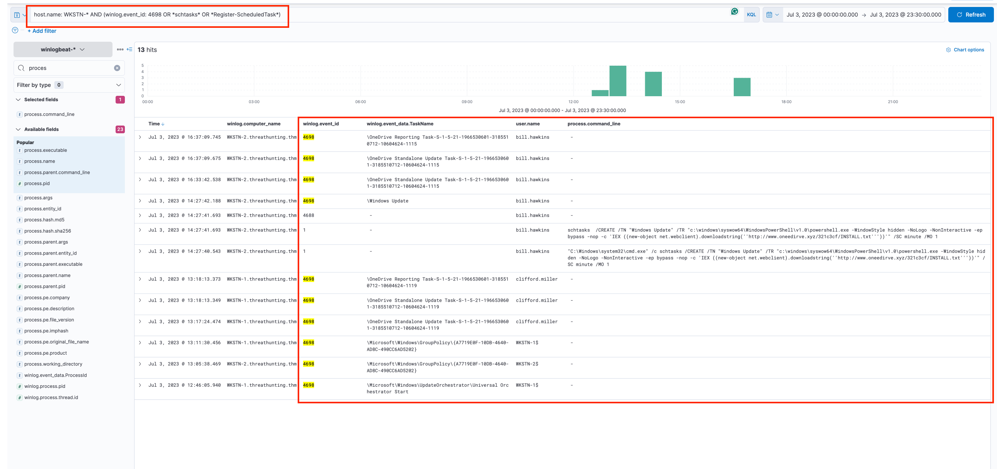Expand the 14:27:42.188 Windows Update row
Screen dimensions: 997x469
pyautogui.click(x=140, y=201)
